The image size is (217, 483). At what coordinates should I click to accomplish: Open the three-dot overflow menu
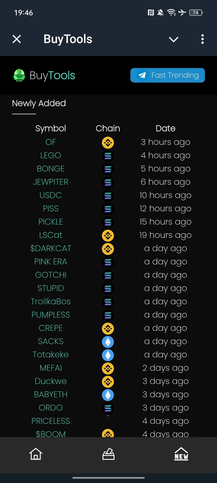202,39
